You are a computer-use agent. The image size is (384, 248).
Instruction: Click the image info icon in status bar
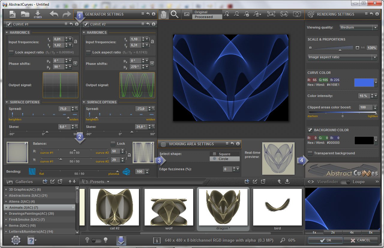[157, 240]
